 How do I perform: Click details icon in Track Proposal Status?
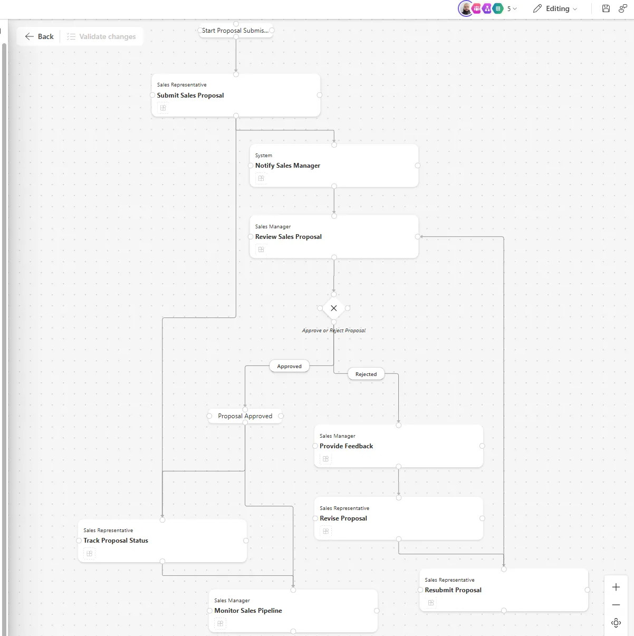pyautogui.click(x=89, y=553)
